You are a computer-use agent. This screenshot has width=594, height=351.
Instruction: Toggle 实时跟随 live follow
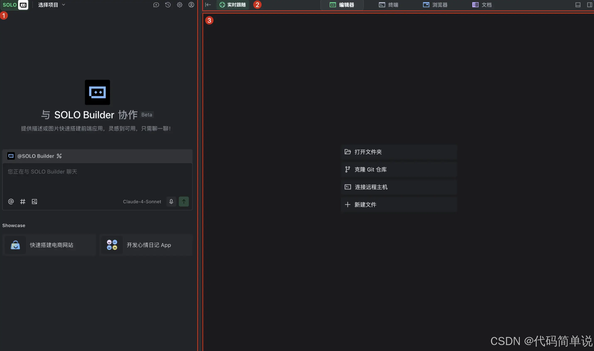pos(233,5)
